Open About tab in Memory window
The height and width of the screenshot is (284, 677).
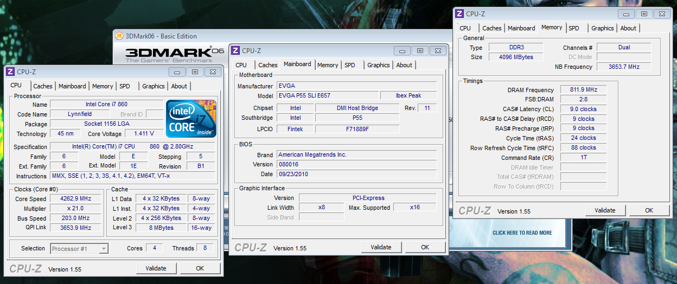[628, 28]
